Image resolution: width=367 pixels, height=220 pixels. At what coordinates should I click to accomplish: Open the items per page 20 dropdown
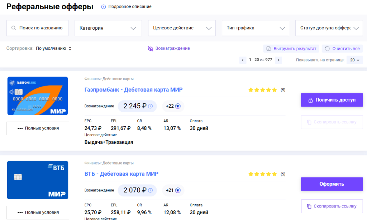click(354, 60)
